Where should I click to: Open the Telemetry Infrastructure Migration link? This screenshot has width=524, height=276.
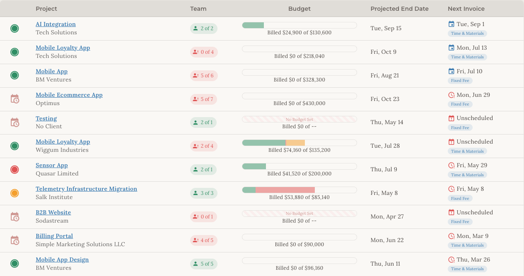pyautogui.click(x=86, y=189)
